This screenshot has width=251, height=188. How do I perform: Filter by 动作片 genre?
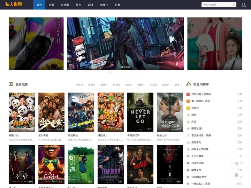[x=79, y=85]
